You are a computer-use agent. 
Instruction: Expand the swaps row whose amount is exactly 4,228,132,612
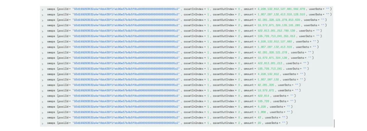coord(42,74)
